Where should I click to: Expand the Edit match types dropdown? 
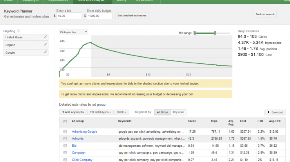coord(100,112)
